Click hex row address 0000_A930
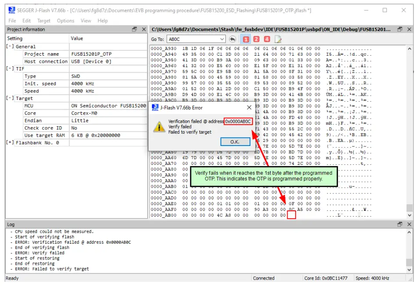The width and height of the screenshot is (417, 288). [163, 48]
